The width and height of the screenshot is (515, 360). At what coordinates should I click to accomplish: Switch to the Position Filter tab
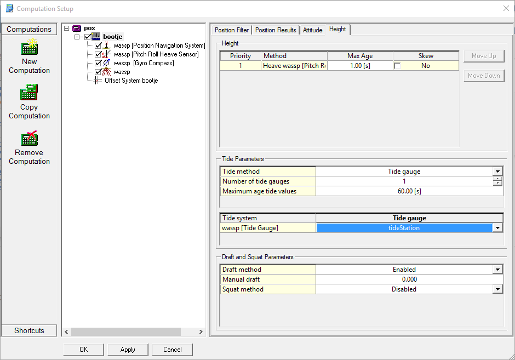point(231,30)
